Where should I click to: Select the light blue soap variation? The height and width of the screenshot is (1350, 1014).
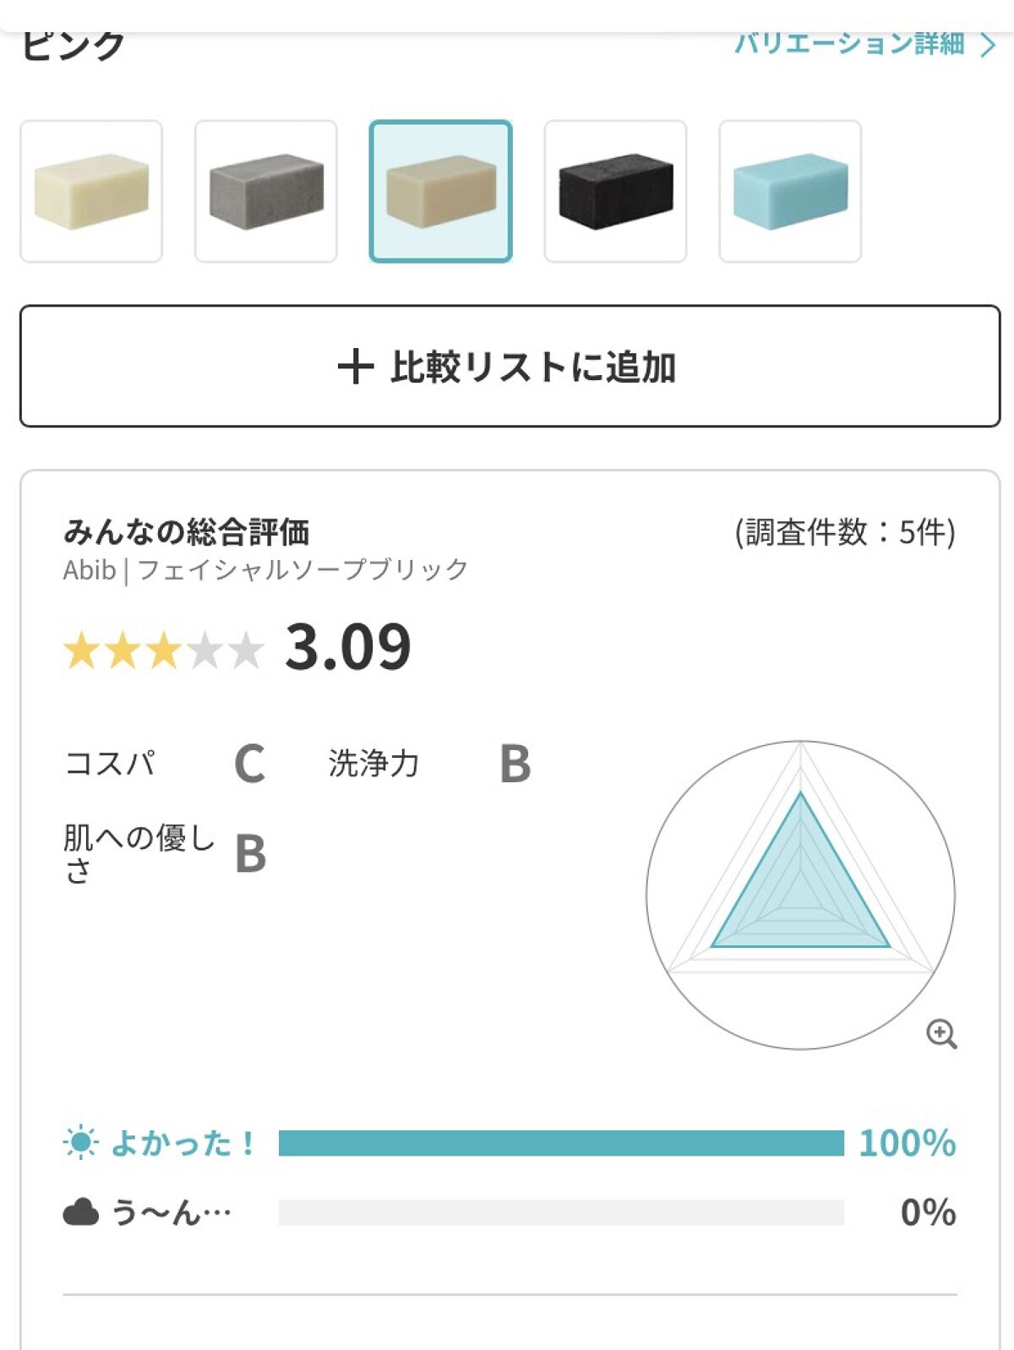tap(790, 192)
